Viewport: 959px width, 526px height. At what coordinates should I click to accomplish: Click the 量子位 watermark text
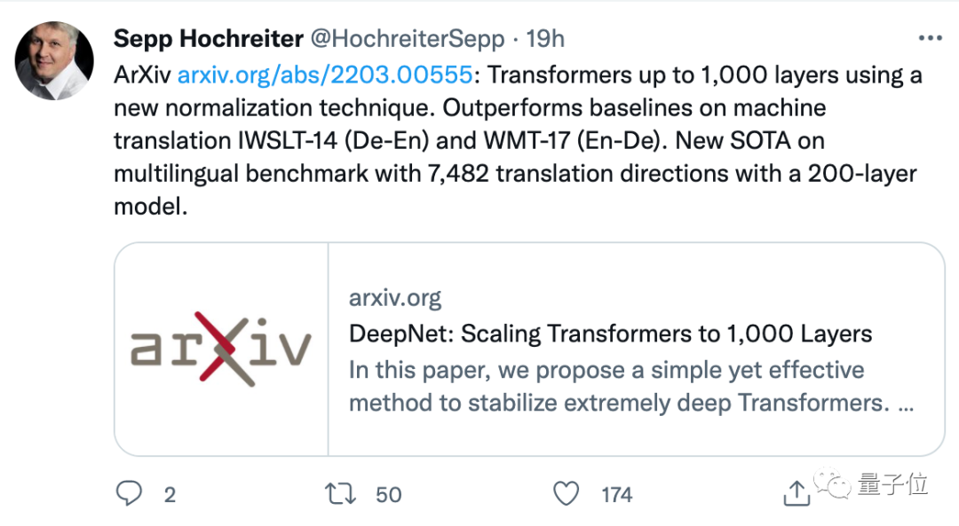click(892, 484)
